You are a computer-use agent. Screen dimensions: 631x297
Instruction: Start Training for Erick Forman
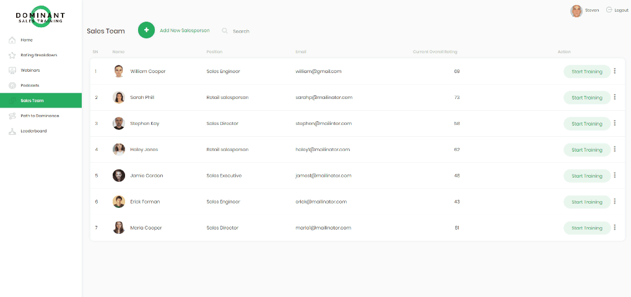[587, 202]
